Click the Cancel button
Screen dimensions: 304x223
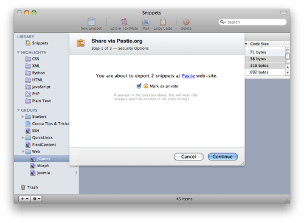(x=188, y=157)
